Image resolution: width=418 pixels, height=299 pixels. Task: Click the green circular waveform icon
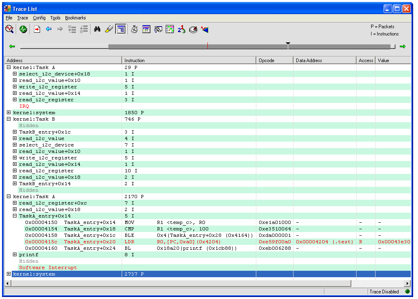pyautogui.click(x=23, y=29)
